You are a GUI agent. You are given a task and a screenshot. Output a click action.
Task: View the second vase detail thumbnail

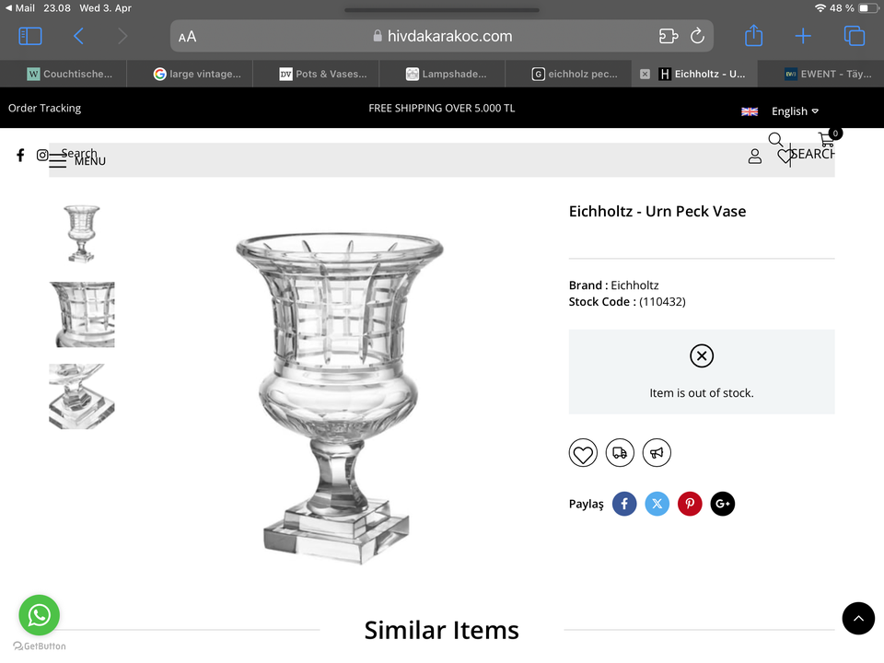pos(82,314)
